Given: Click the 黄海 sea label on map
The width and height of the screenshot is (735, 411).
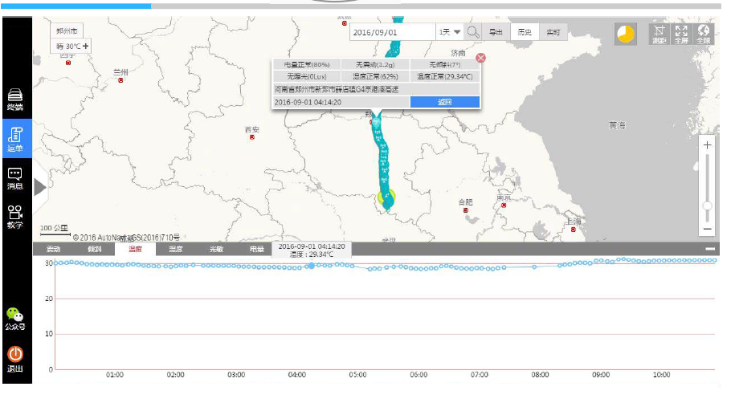Looking at the screenshot, I should (x=617, y=125).
